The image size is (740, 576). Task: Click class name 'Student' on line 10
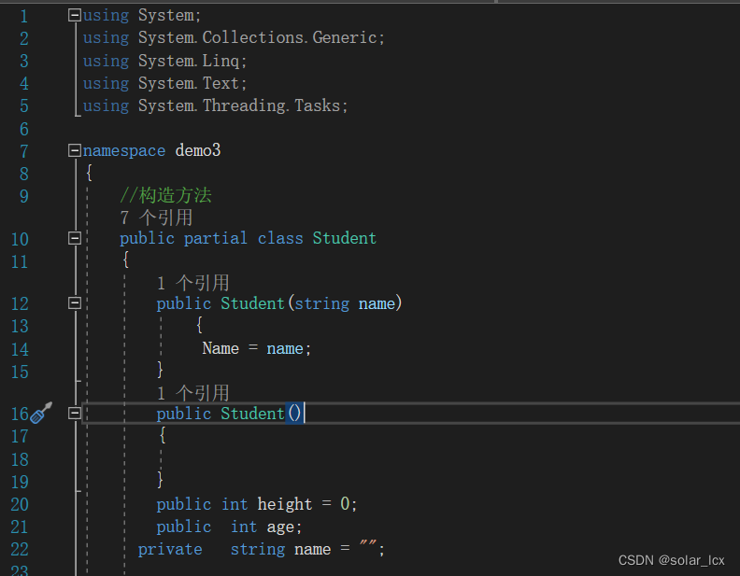pyautogui.click(x=345, y=238)
